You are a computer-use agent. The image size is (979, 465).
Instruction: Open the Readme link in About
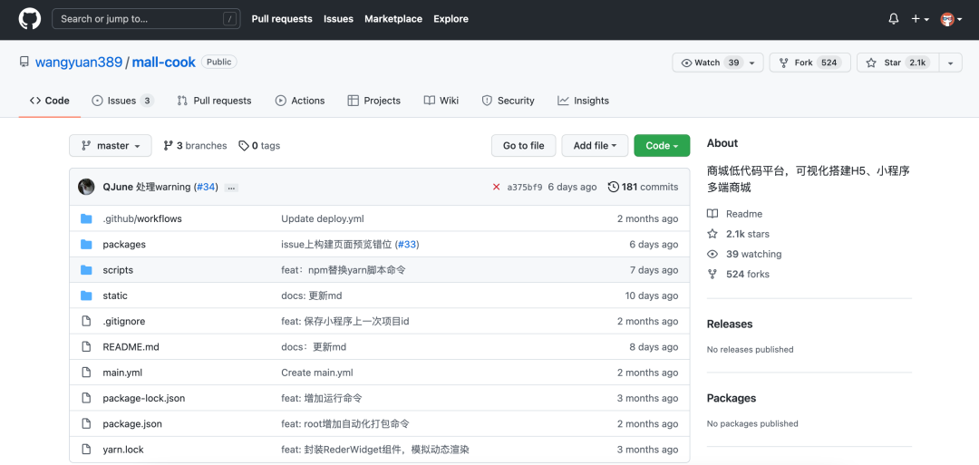[734, 213]
